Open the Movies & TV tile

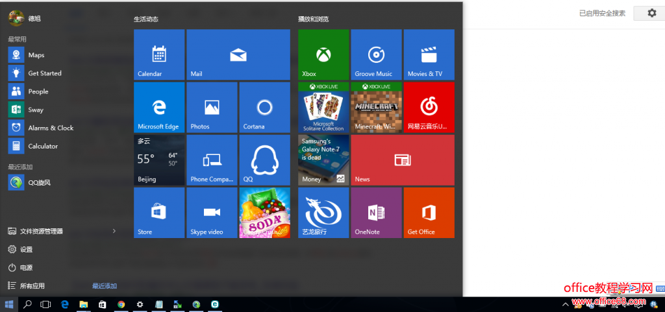(x=429, y=54)
